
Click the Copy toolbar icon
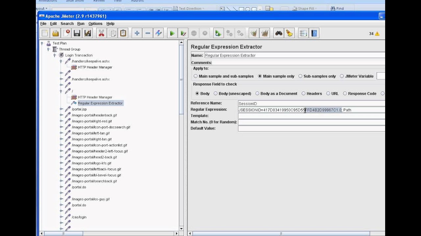click(112, 33)
